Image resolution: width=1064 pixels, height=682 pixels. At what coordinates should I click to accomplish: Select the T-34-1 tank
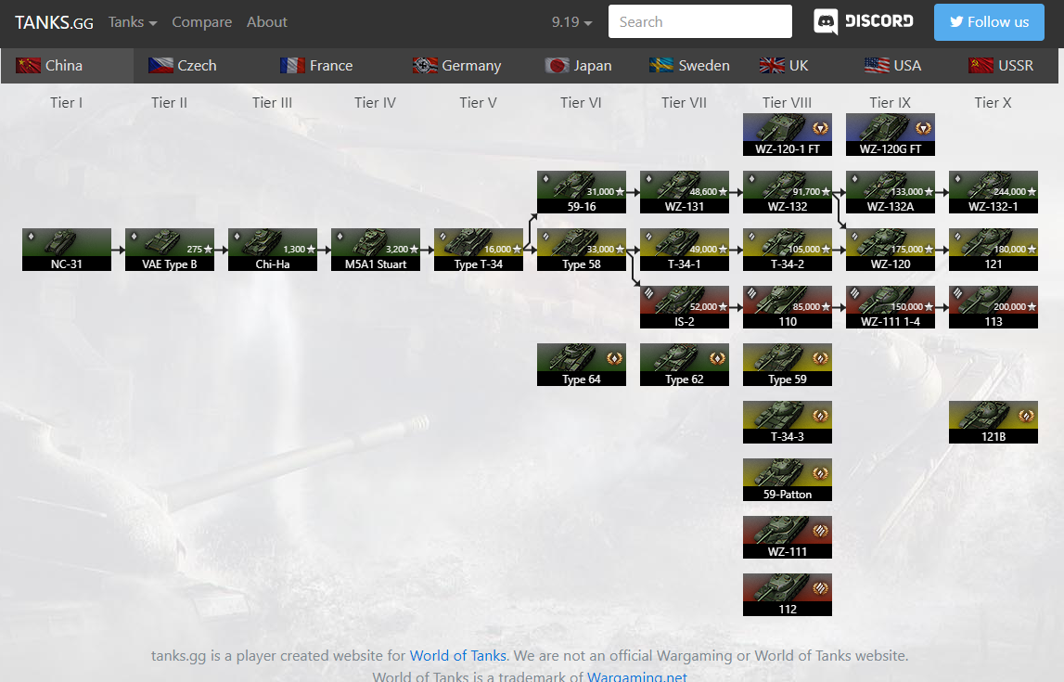685,250
